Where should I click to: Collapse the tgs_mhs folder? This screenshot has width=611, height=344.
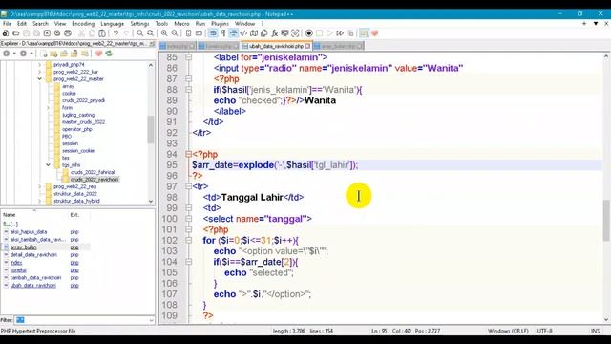click(48, 165)
